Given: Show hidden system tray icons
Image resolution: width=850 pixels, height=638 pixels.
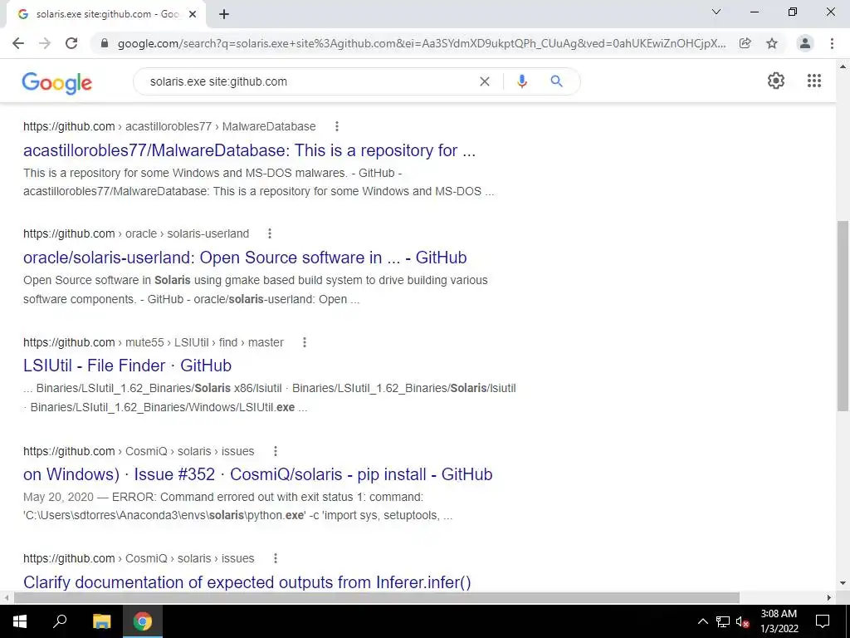Looking at the screenshot, I should pyautogui.click(x=702, y=621).
